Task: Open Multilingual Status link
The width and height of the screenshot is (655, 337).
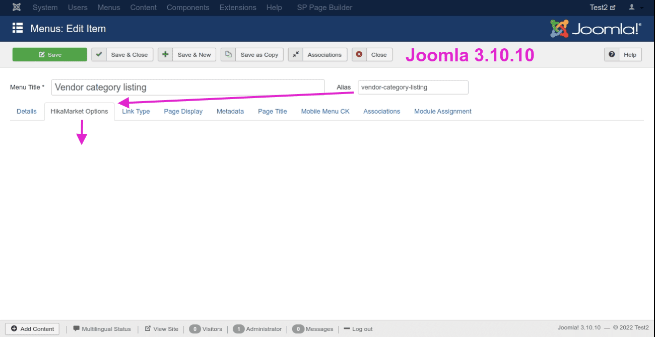Action: pyautogui.click(x=102, y=329)
